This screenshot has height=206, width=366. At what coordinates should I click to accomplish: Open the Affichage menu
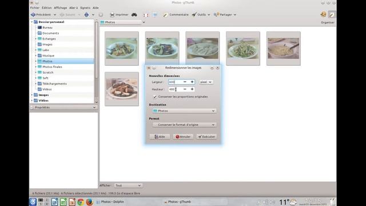61,7
